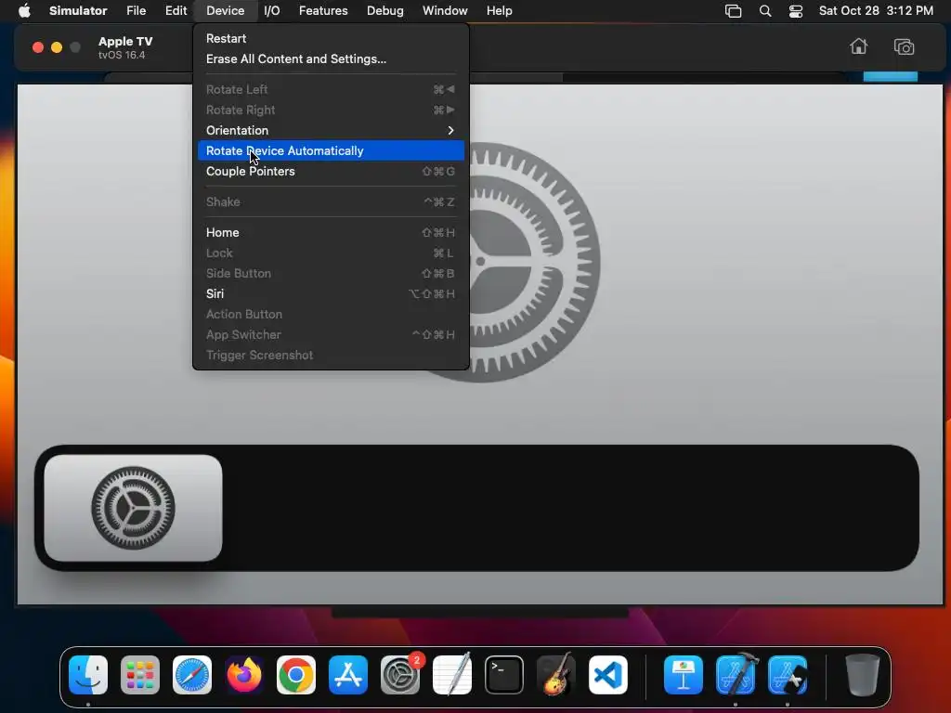The width and height of the screenshot is (951, 713).
Task: Launch Visual Studio Code from the Dock
Action: click(608, 675)
